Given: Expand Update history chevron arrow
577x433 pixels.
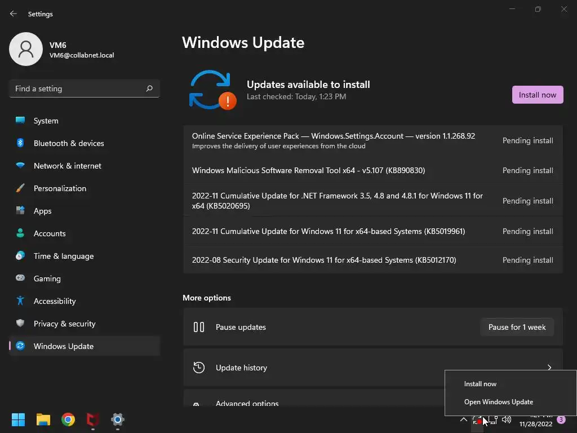Looking at the screenshot, I should [x=549, y=368].
